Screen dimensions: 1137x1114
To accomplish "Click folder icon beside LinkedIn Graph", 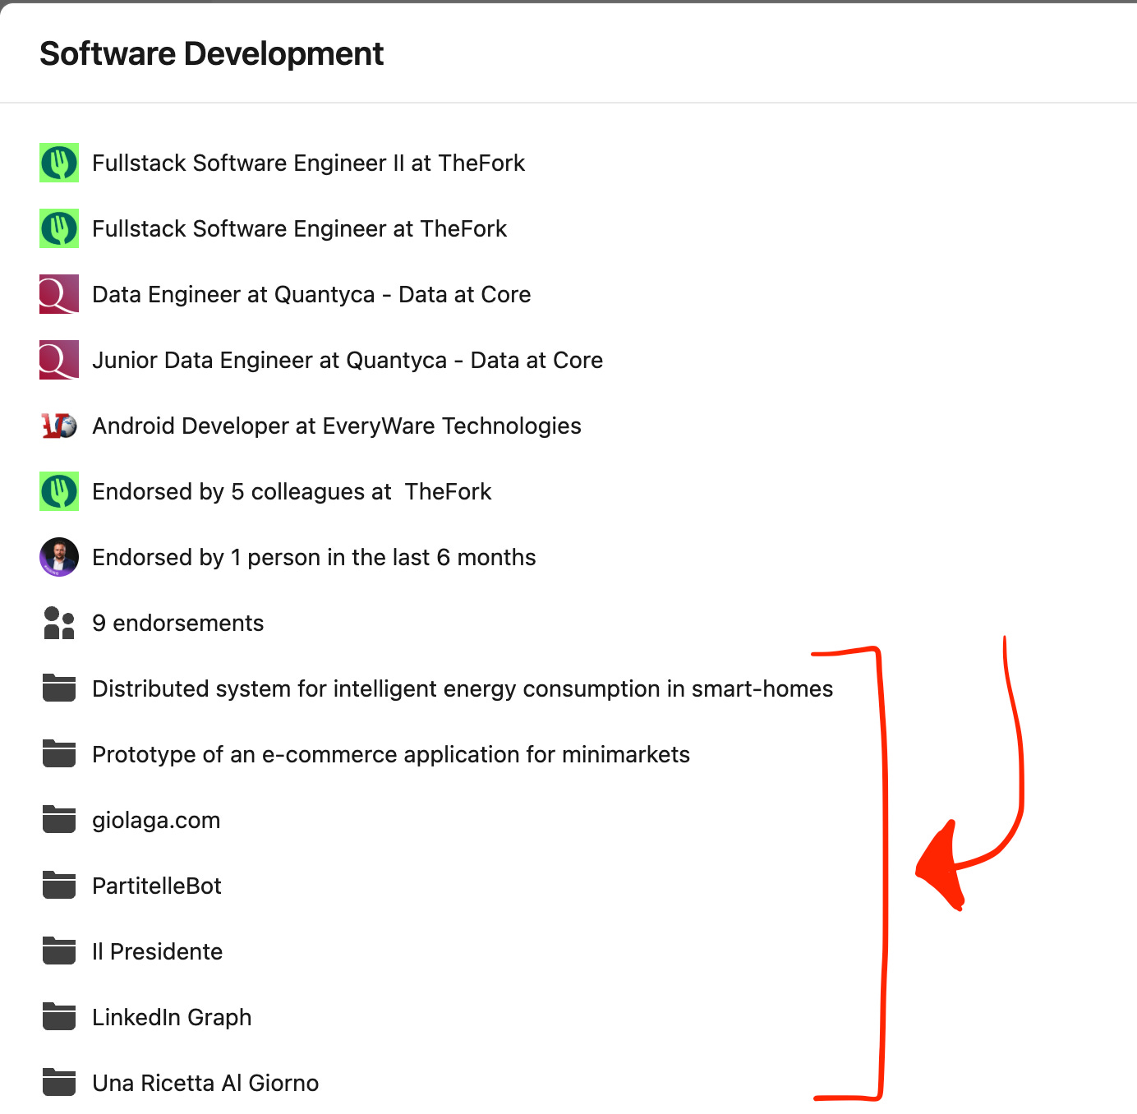I will point(59,1017).
